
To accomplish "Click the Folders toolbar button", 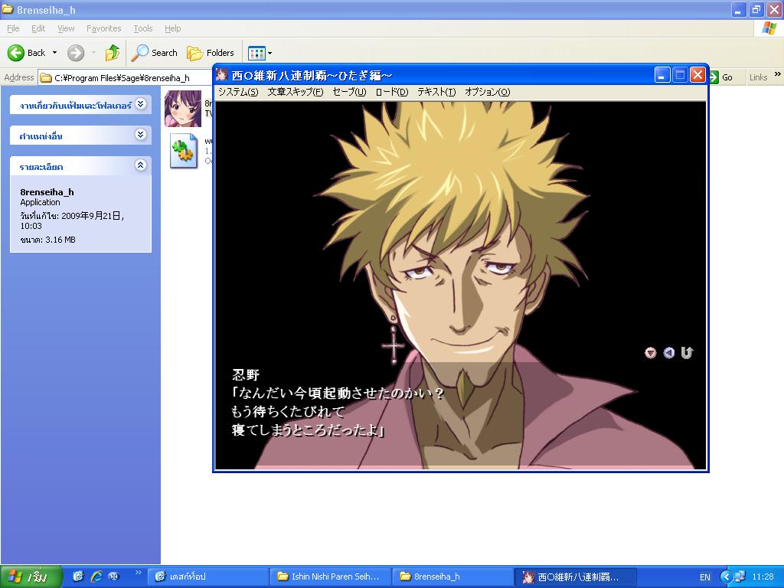I will [x=210, y=53].
